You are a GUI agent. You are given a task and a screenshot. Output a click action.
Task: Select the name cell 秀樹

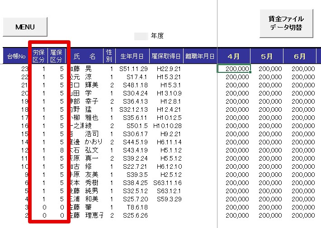point(92,183)
